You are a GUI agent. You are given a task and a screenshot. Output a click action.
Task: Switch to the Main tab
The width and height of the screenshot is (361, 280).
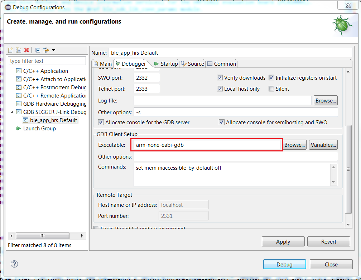click(x=103, y=64)
